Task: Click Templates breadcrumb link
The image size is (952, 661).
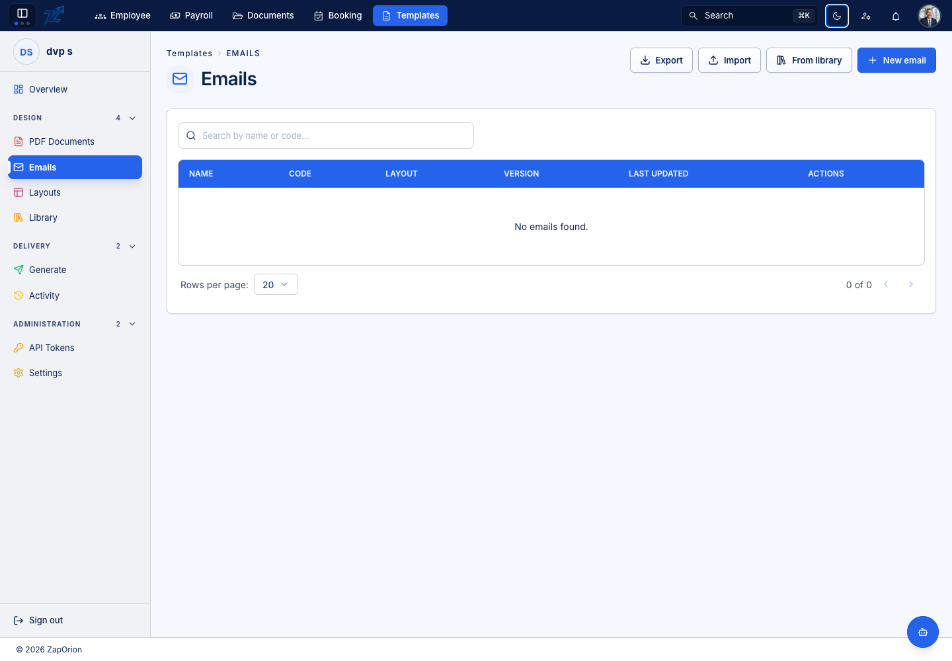Action: (190, 54)
